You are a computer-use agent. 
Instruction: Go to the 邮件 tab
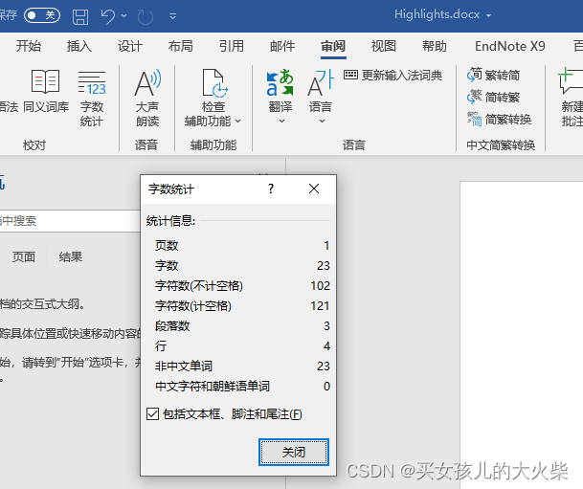tap(282, 46)
